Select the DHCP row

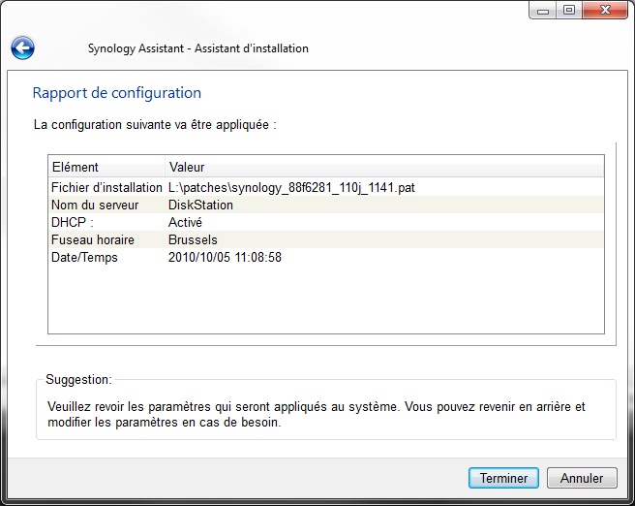click(x=326, y=222)
